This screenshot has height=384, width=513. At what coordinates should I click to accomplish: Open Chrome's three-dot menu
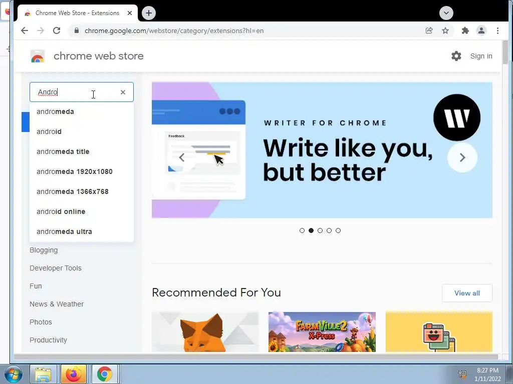497,30
